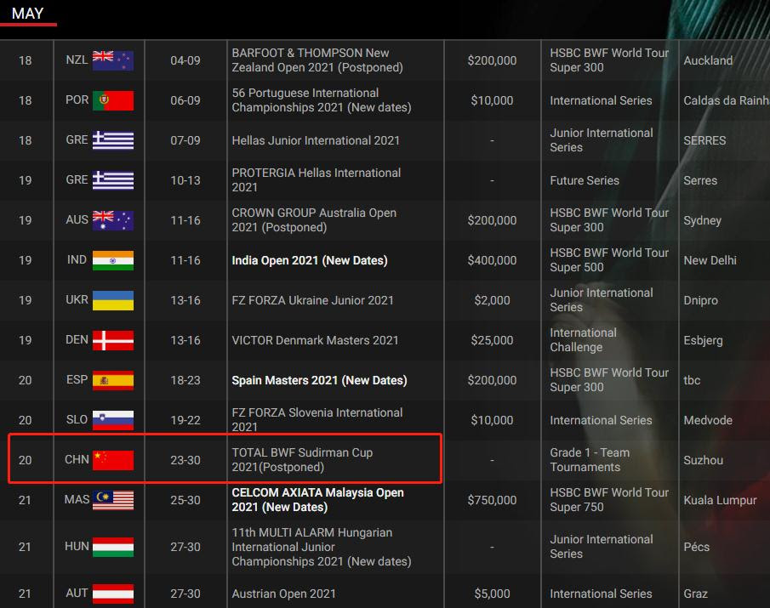Viewport: 770px width, 608px height.
Task: Open CROWN GROUP Australia Open 2021
Action: point(314,220)
